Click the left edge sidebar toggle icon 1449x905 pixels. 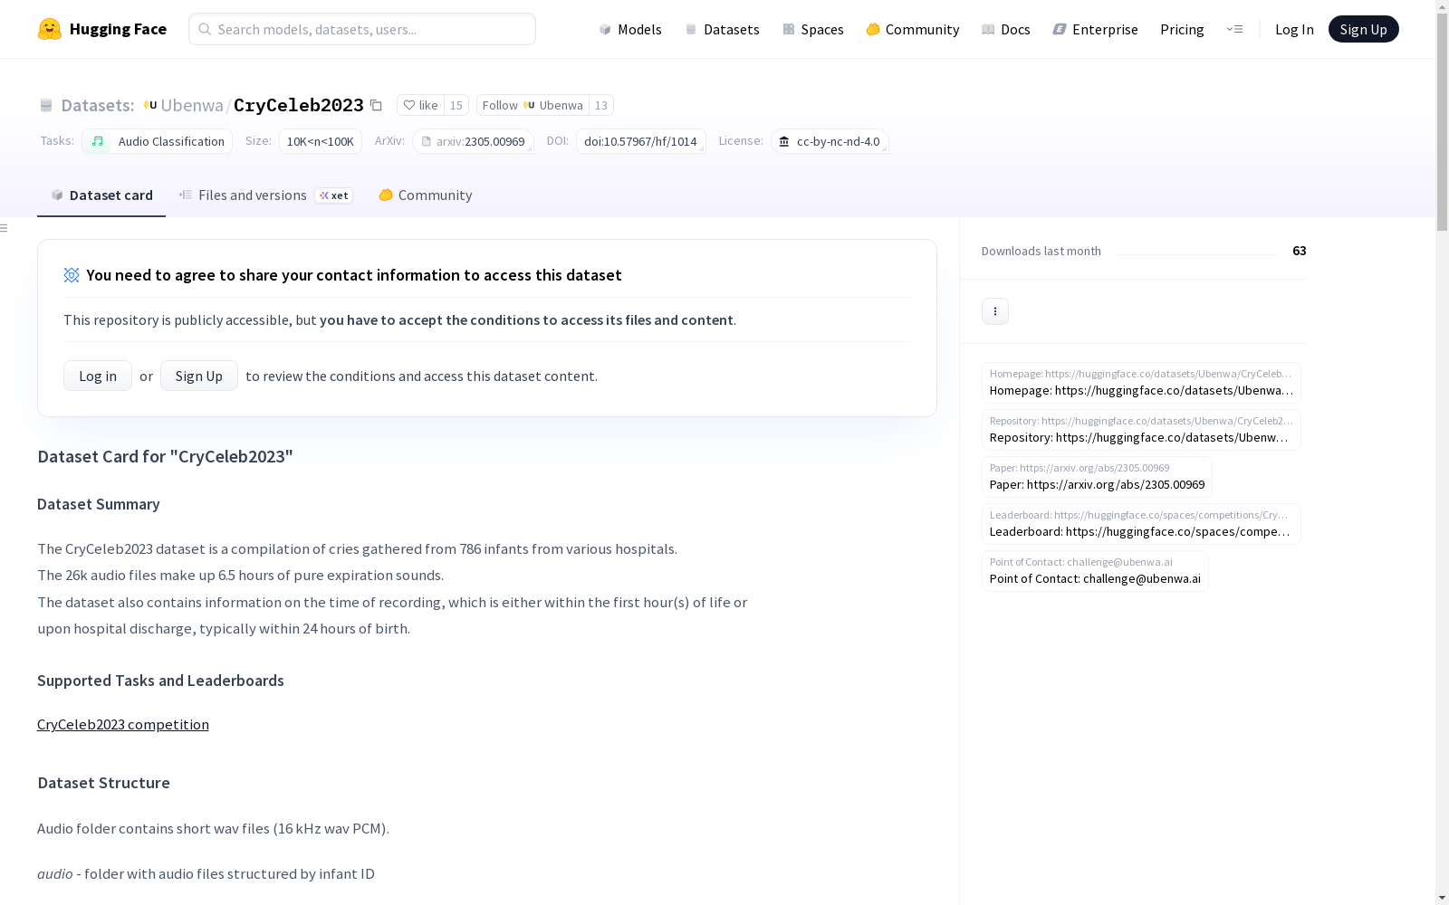coord(5,228)
